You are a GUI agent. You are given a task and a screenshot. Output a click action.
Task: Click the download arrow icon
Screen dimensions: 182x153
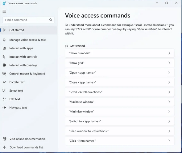(4, 147)
